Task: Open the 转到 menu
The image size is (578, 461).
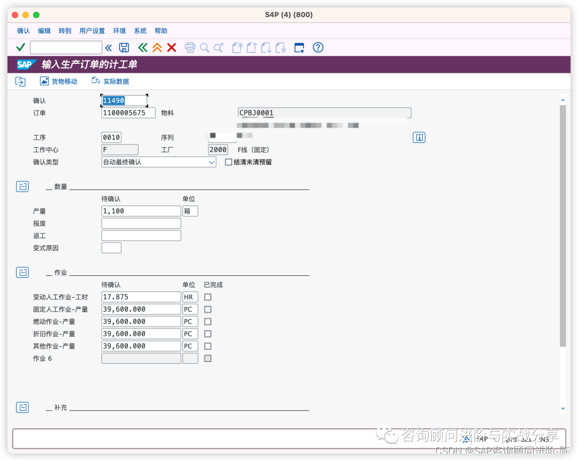Action: click(65, 31)
